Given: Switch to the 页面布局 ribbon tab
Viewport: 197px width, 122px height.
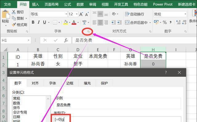Looking at the screenshot, I should pos(51,4).
